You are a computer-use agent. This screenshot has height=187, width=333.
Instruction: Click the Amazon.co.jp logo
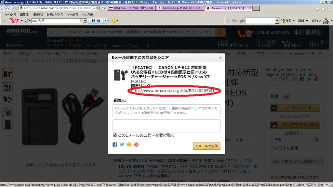[21, 32]
